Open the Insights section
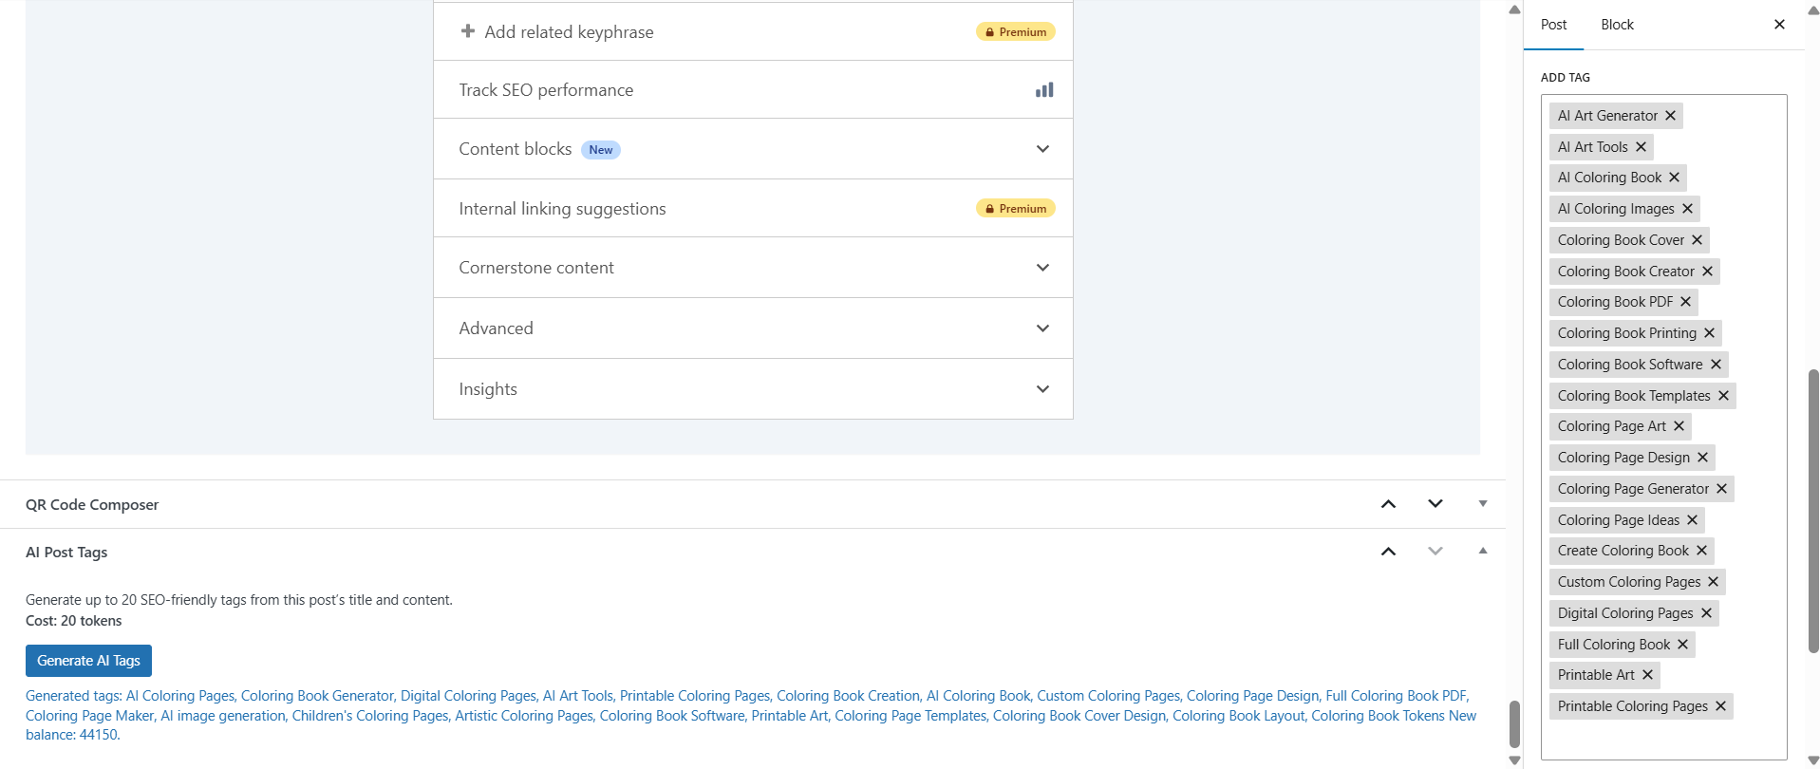Screen dimensions: 1820x769 click(1042, 389)
